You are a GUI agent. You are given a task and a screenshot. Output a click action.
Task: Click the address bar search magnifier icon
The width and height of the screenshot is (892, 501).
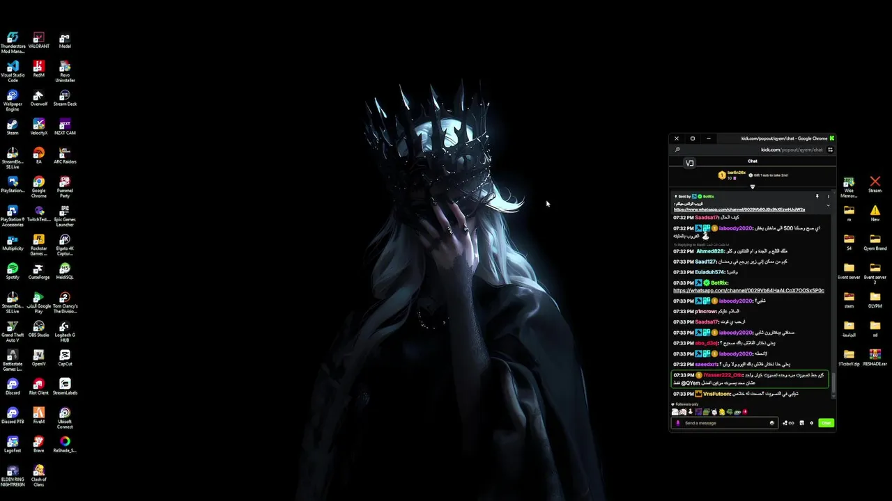[x=677, y=150]
